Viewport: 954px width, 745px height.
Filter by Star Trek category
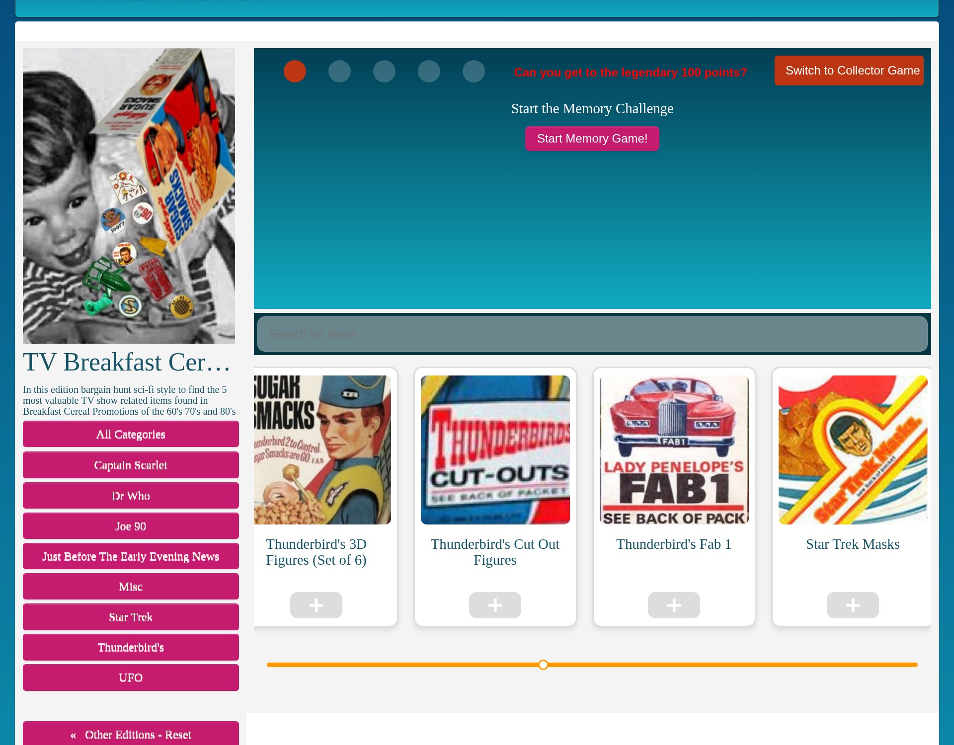131,617
